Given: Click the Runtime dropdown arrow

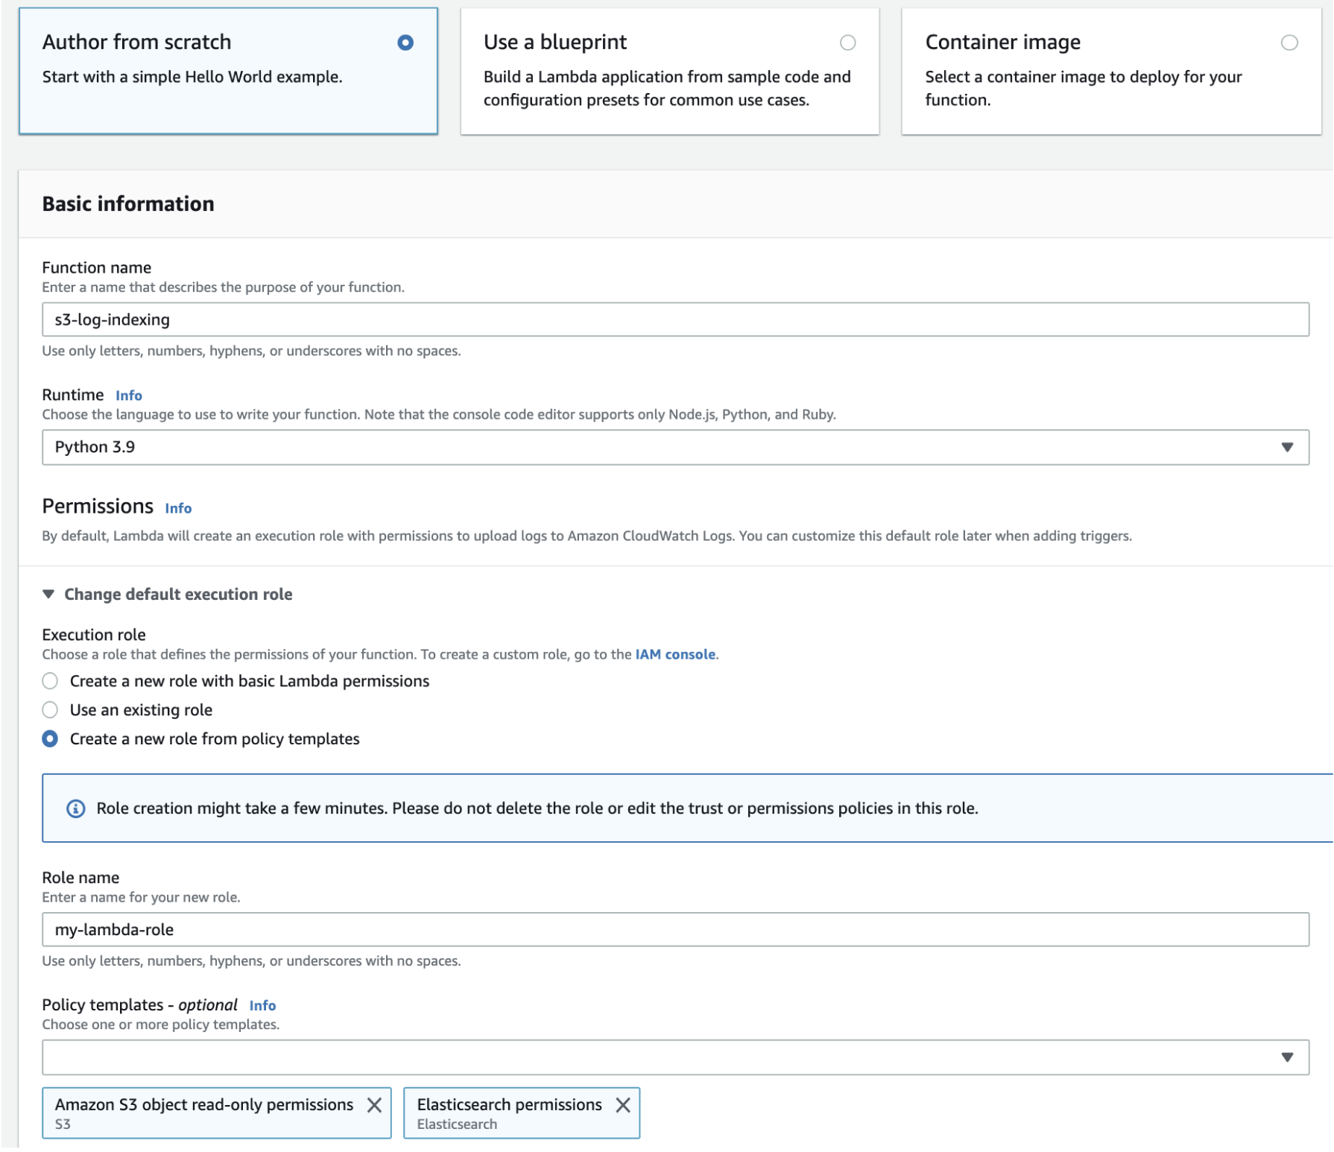Looking at the screenshot, I should [1288, 446].
